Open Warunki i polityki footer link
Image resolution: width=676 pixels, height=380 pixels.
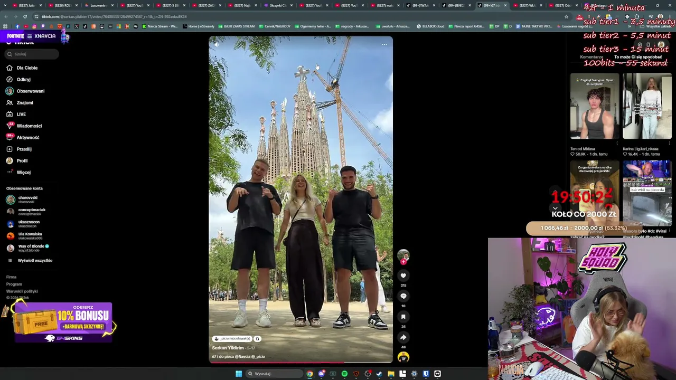tap(22, 291)
